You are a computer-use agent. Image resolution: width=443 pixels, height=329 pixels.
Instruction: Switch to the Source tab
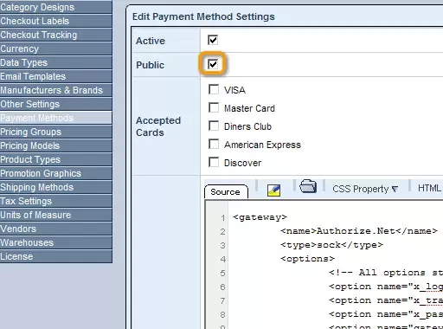click(226, 192)
